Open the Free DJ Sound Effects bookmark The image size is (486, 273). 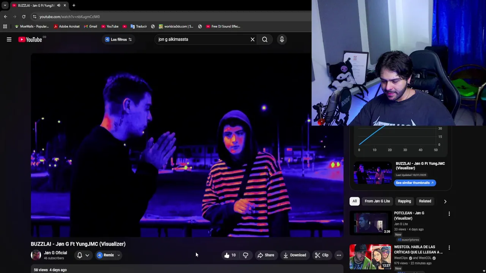(223, 27)
